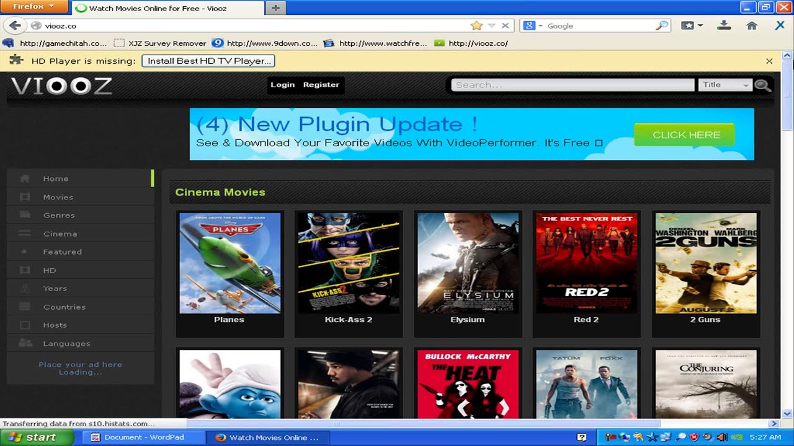
Task: Open the XJZ Survey Remover bookmark
Action: [x=159, y=43]
